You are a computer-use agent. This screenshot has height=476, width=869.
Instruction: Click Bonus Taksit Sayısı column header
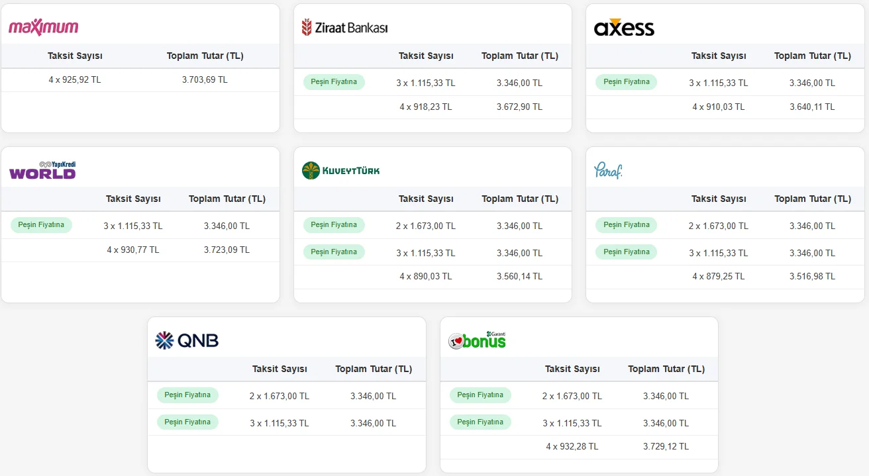(572, 369)
